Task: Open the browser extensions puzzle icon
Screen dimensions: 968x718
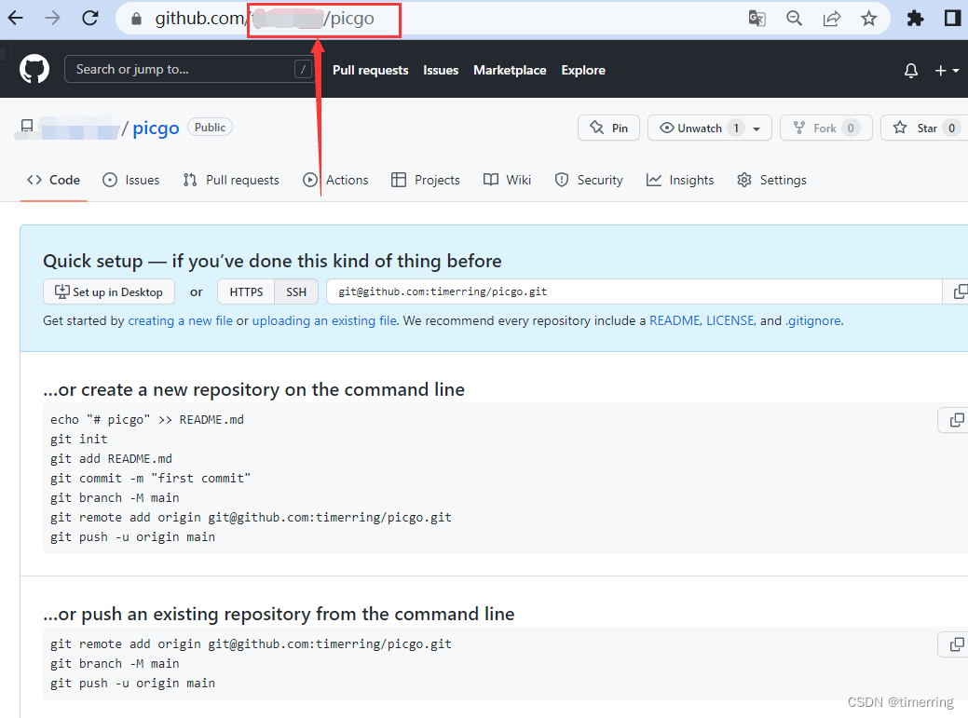Action: coord(915,19)
